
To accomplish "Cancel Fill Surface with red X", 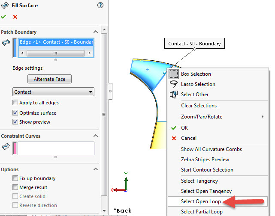I will (15, 17).
